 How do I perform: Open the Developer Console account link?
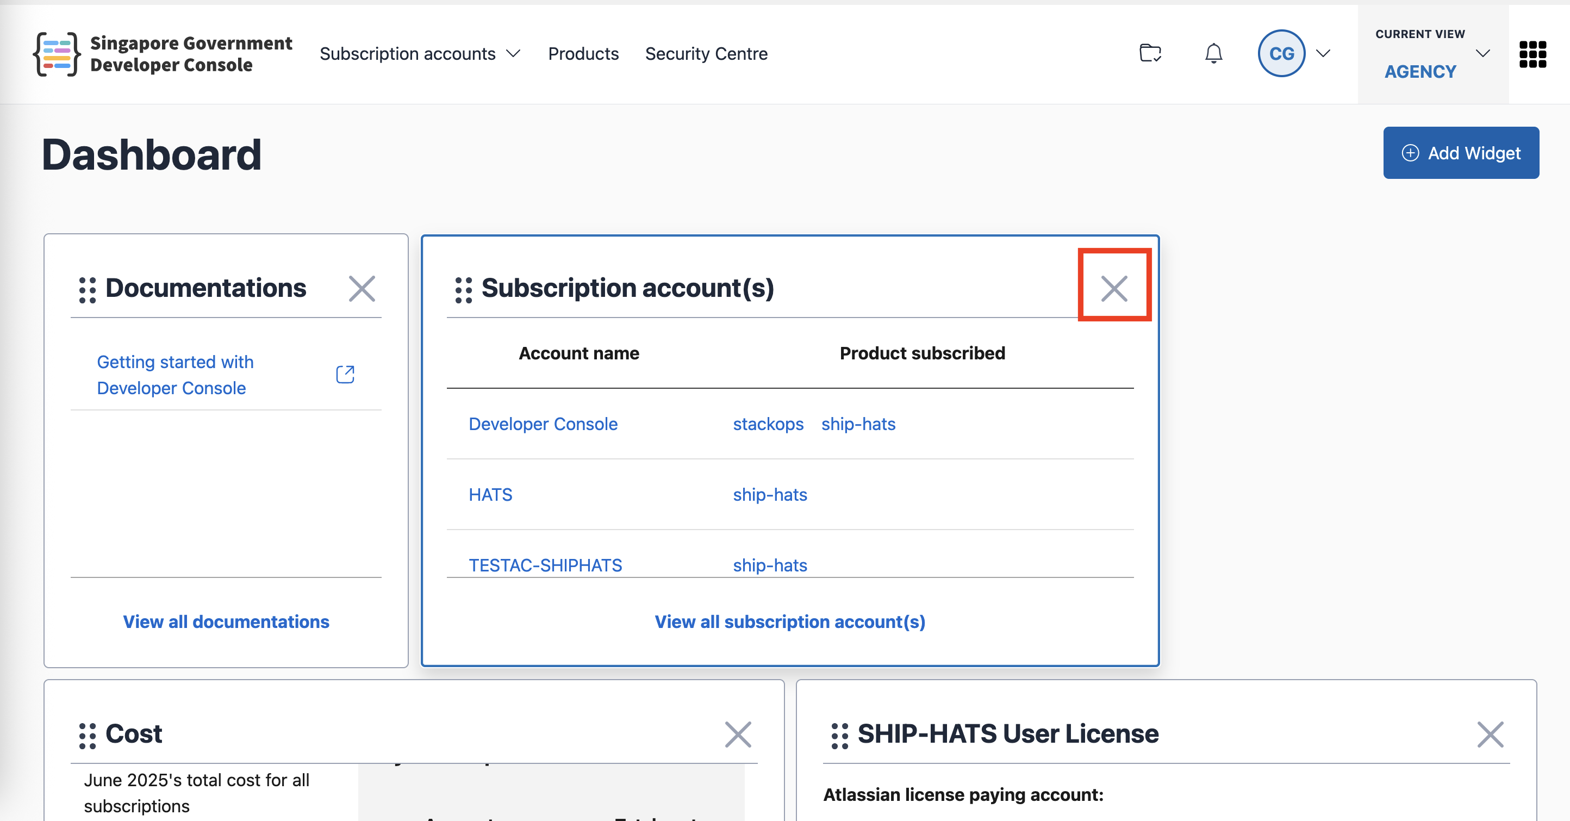pos(543,424)
